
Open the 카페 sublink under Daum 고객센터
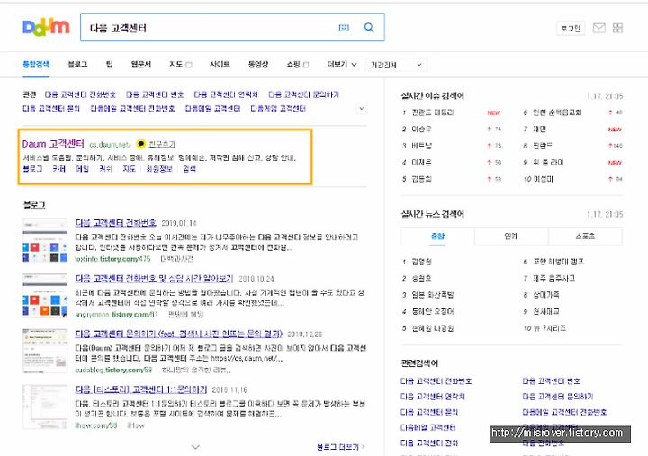[x=59, y=168]
